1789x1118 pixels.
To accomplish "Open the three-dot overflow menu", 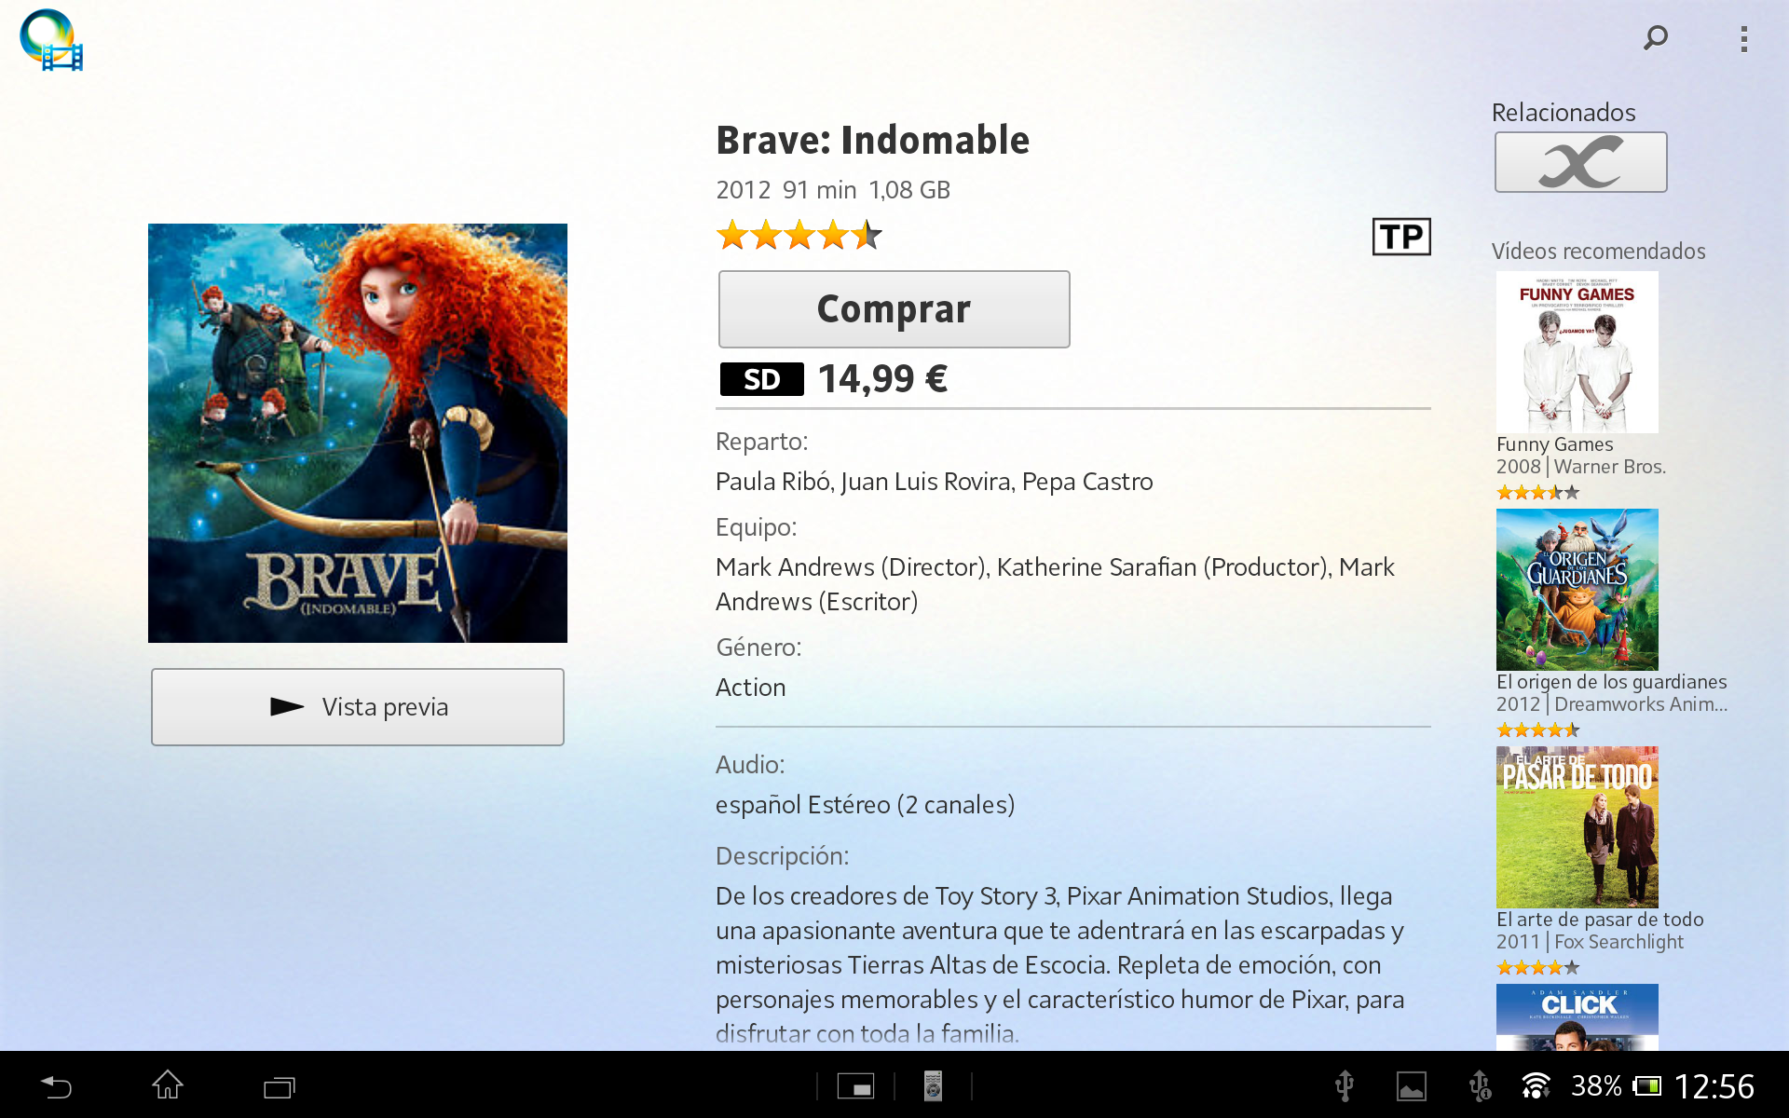I will coord(1743,39).
